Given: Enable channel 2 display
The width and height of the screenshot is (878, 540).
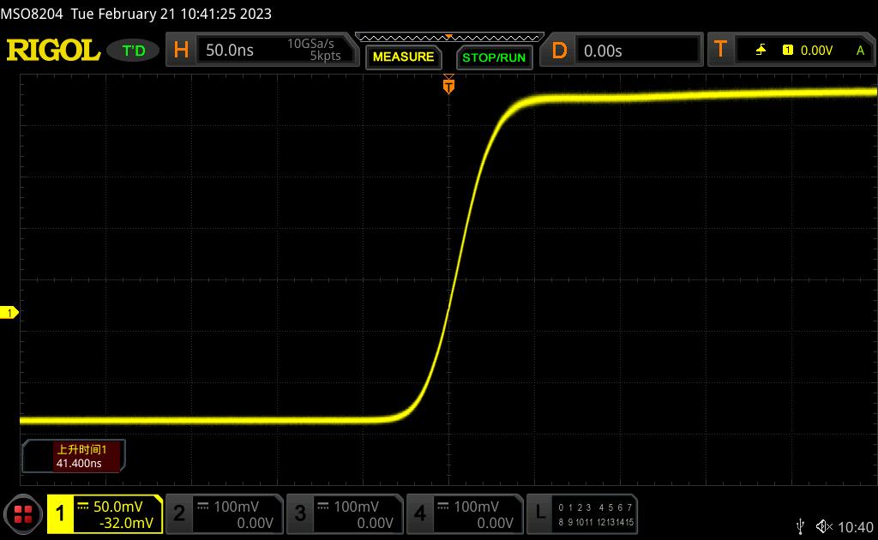Looking at the screenshot, I should tap(225, 514).
